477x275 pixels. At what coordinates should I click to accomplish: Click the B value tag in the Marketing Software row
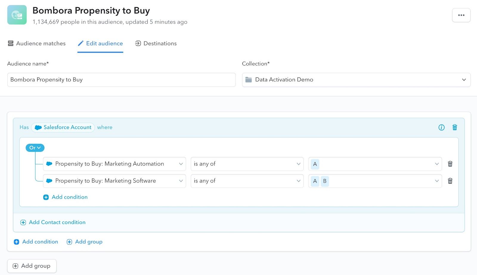tap(325, 181)
